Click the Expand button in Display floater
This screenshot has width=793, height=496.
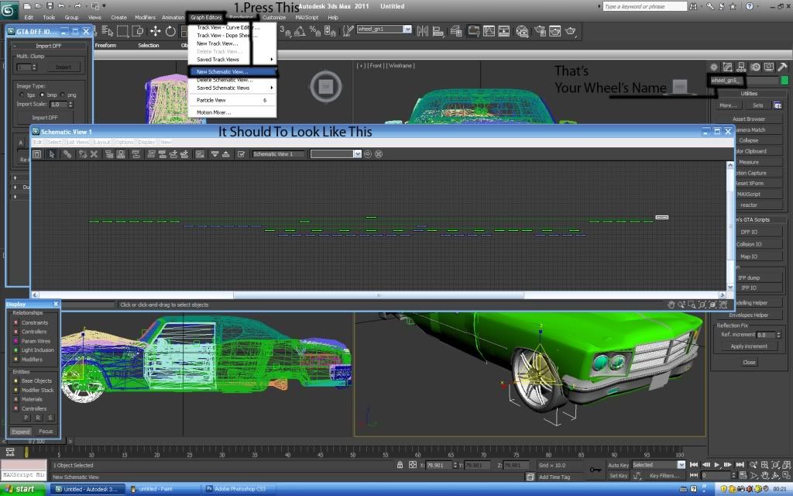tap(21, 432)
